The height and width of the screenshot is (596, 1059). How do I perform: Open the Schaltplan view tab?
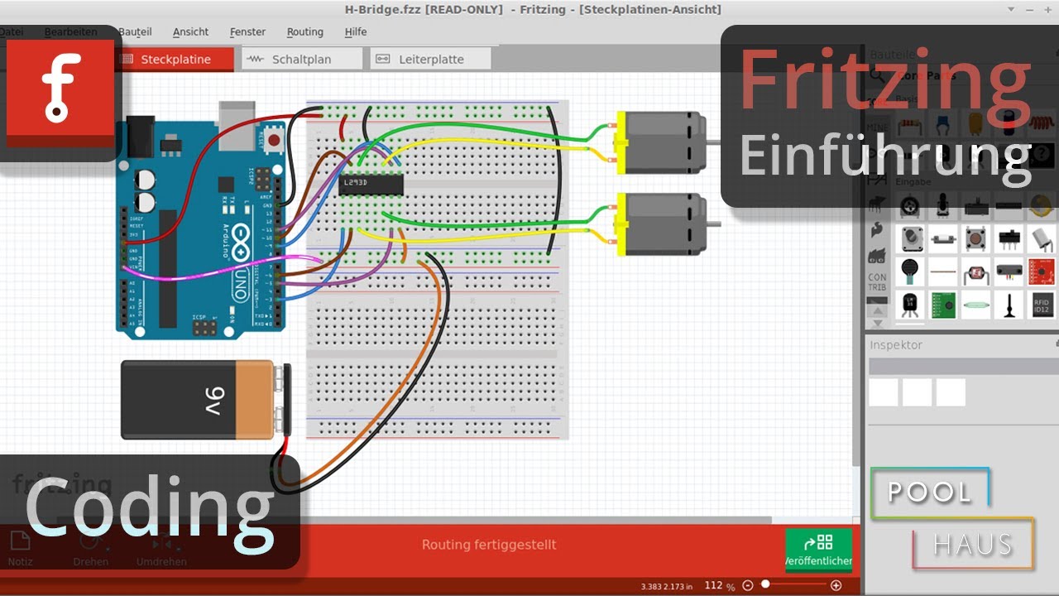302,60
